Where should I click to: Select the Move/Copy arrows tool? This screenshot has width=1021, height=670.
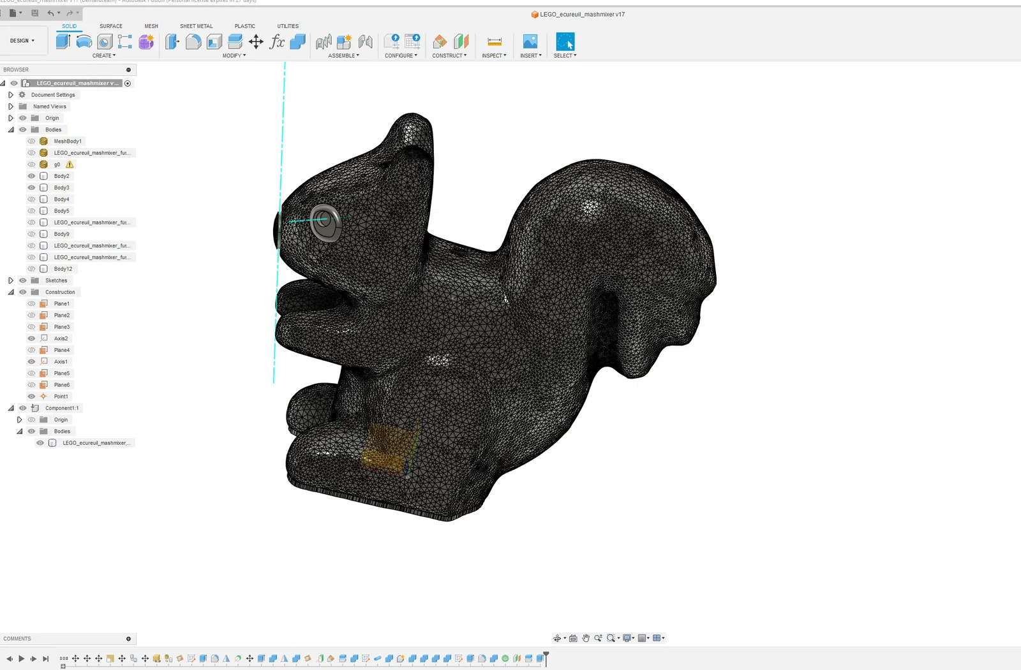[256, 41]
